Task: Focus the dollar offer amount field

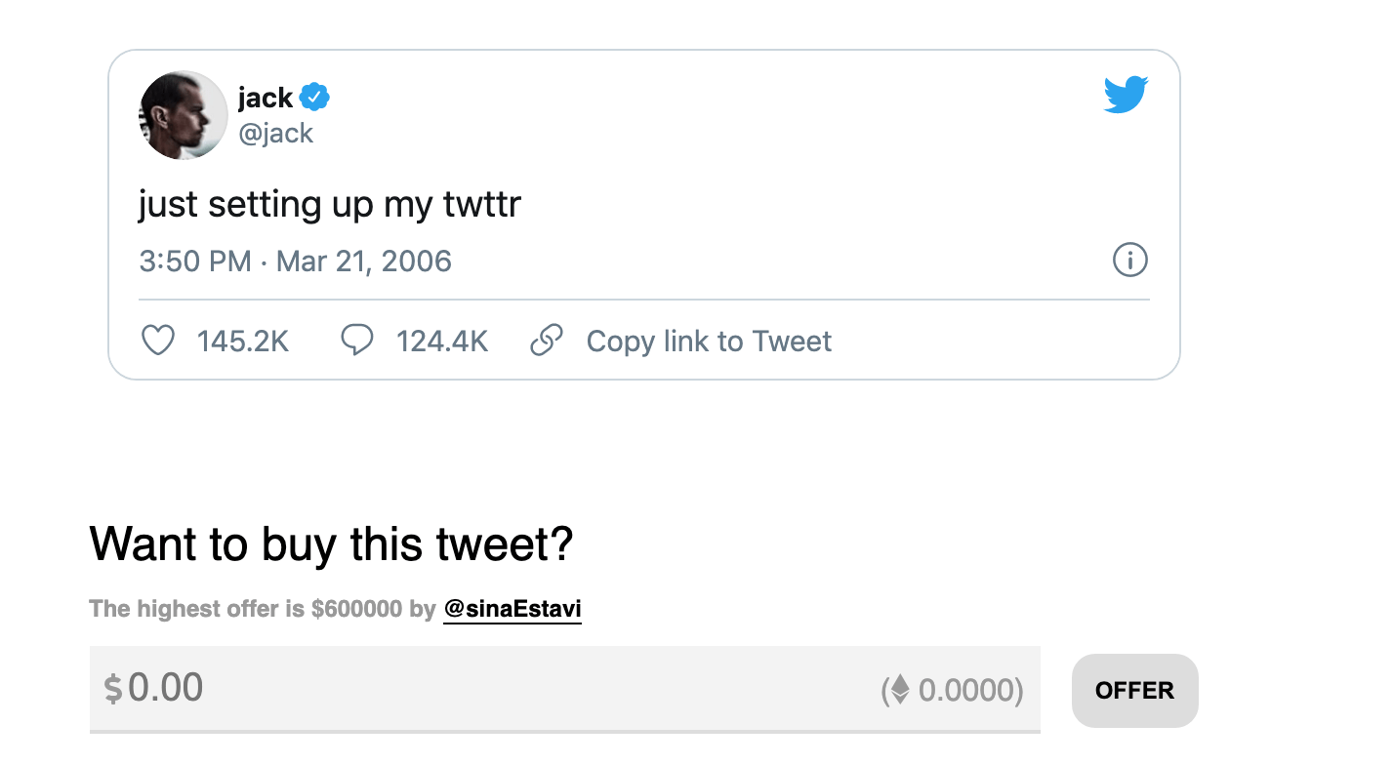Action: [x=565, y=688]
